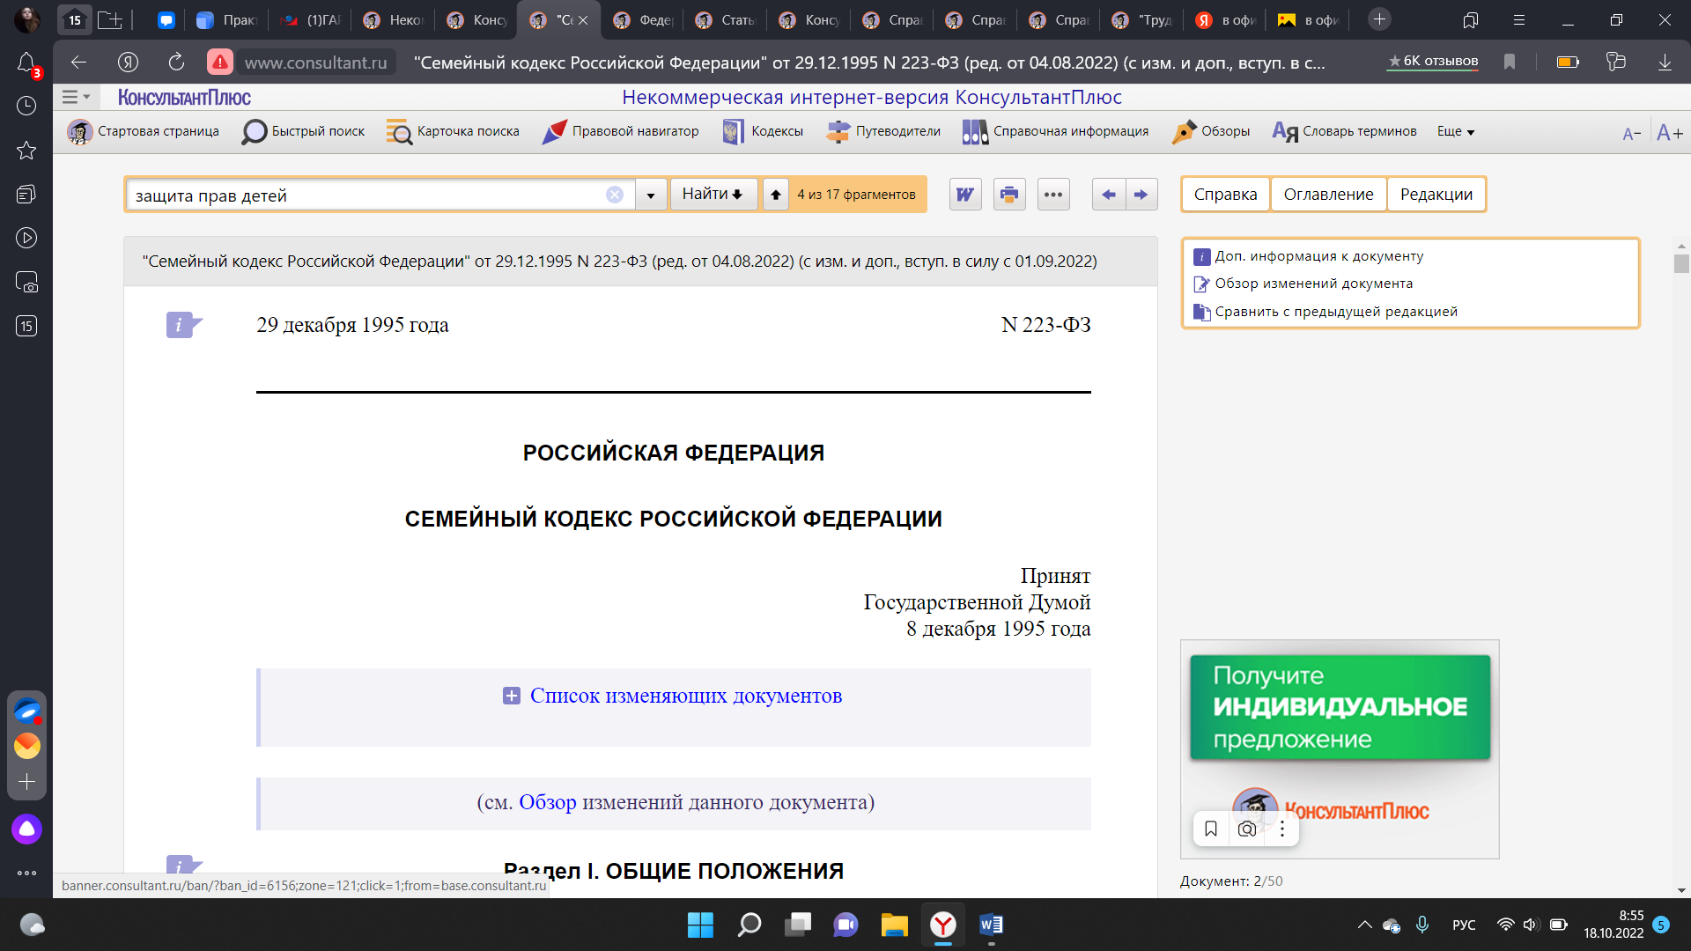This screenshot has height=951, width=1691.
Task: Open Microsoft Word from the taskbar
Action: click(991, 925)
